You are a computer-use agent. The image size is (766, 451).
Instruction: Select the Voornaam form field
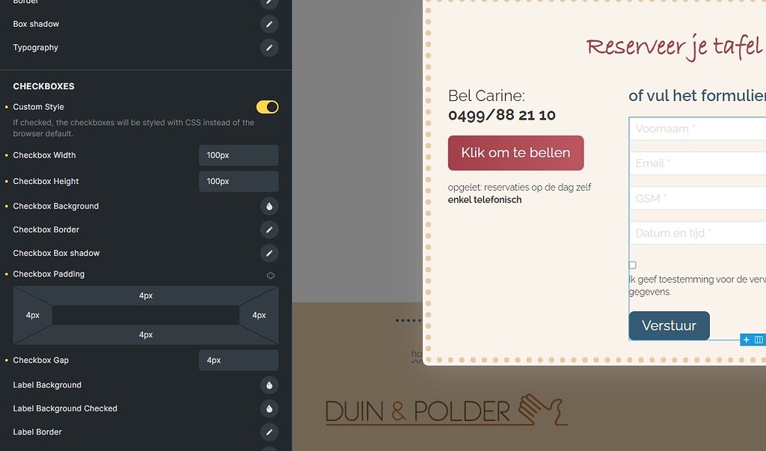(x=699, y=129)
